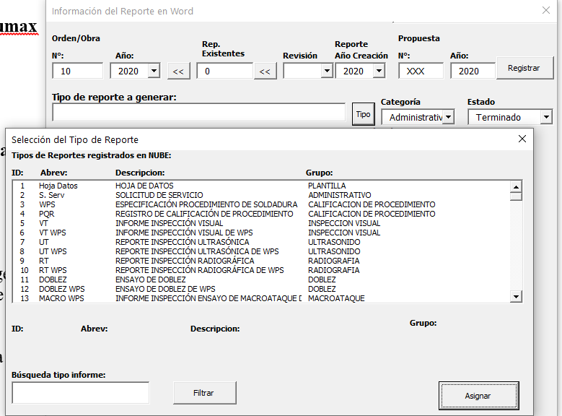Image resolution: width=562 pixels, height=416 pixels.
Task: Open the Reporte Año Creación dropdown
Action: [x=379, y=71]
